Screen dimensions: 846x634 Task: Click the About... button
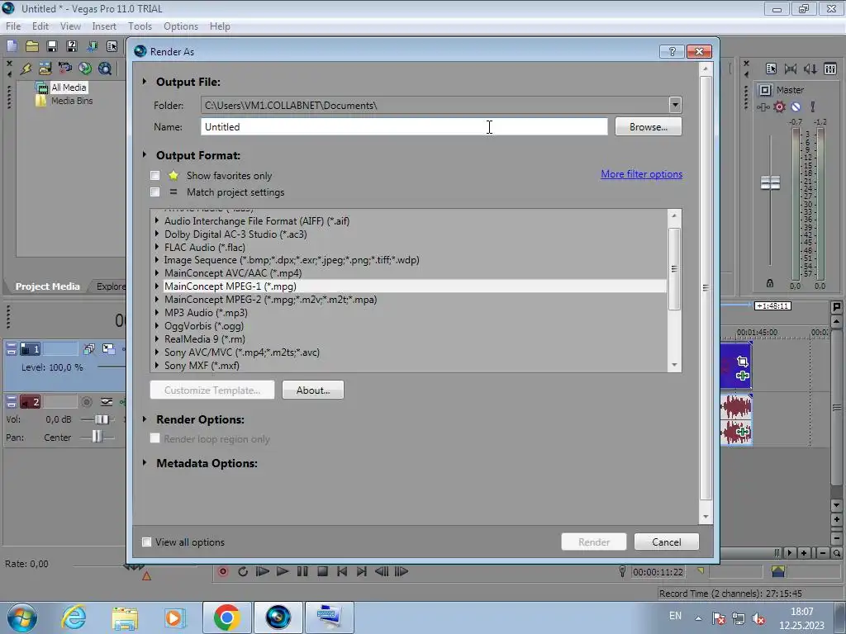click(313, 390)
